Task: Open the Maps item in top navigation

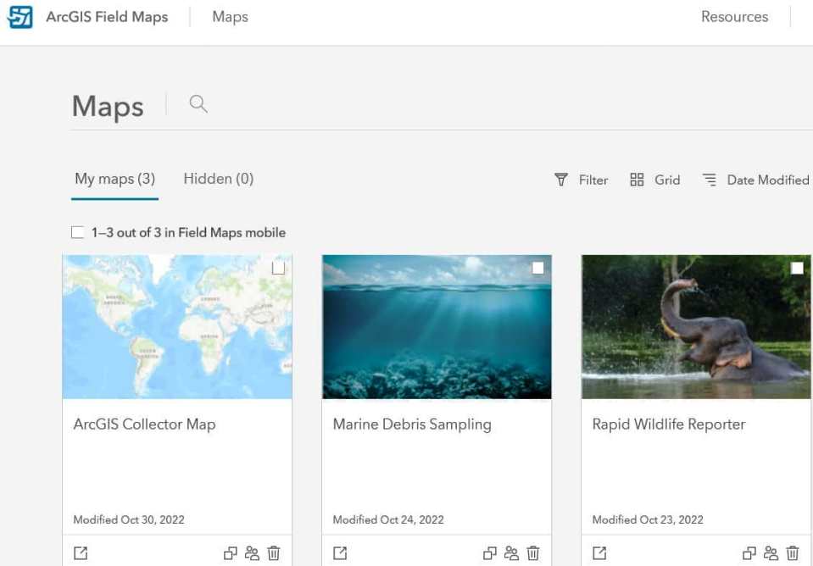Action: 231,17
